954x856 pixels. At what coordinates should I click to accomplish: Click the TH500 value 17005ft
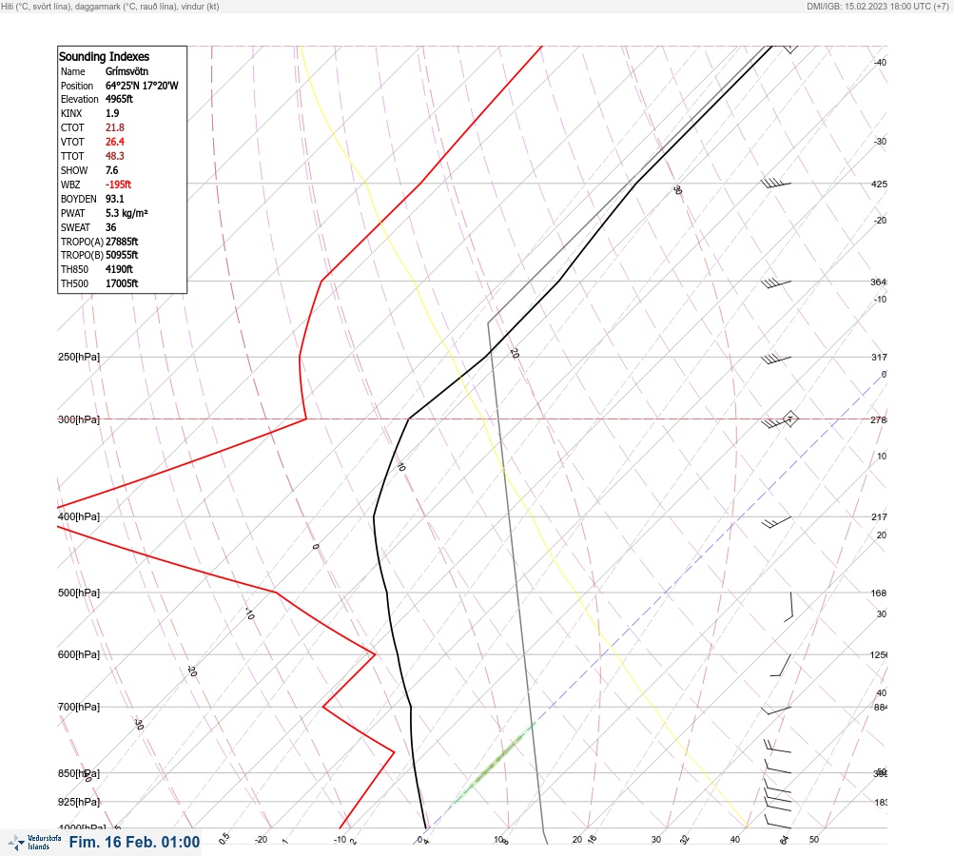pos(122,283)
